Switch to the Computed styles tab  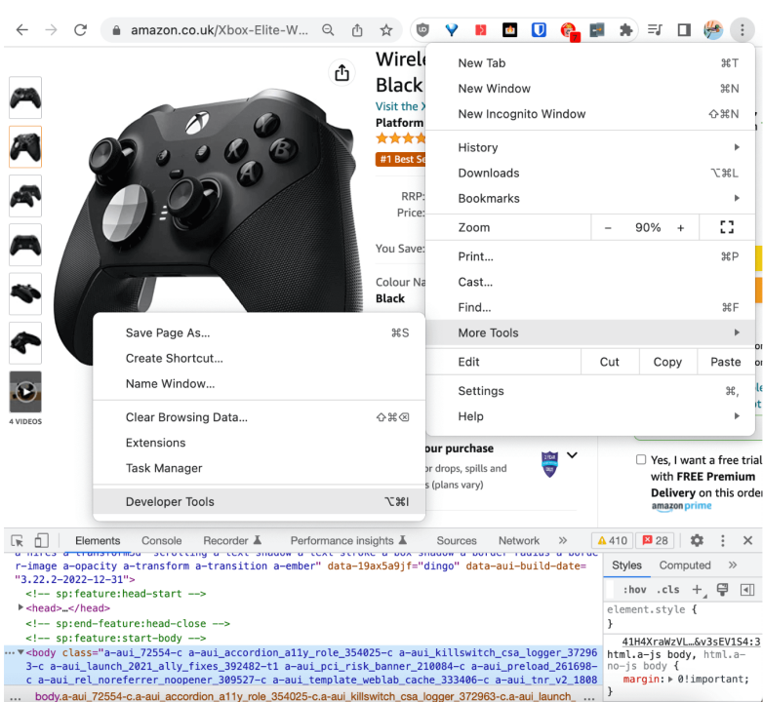685,565
